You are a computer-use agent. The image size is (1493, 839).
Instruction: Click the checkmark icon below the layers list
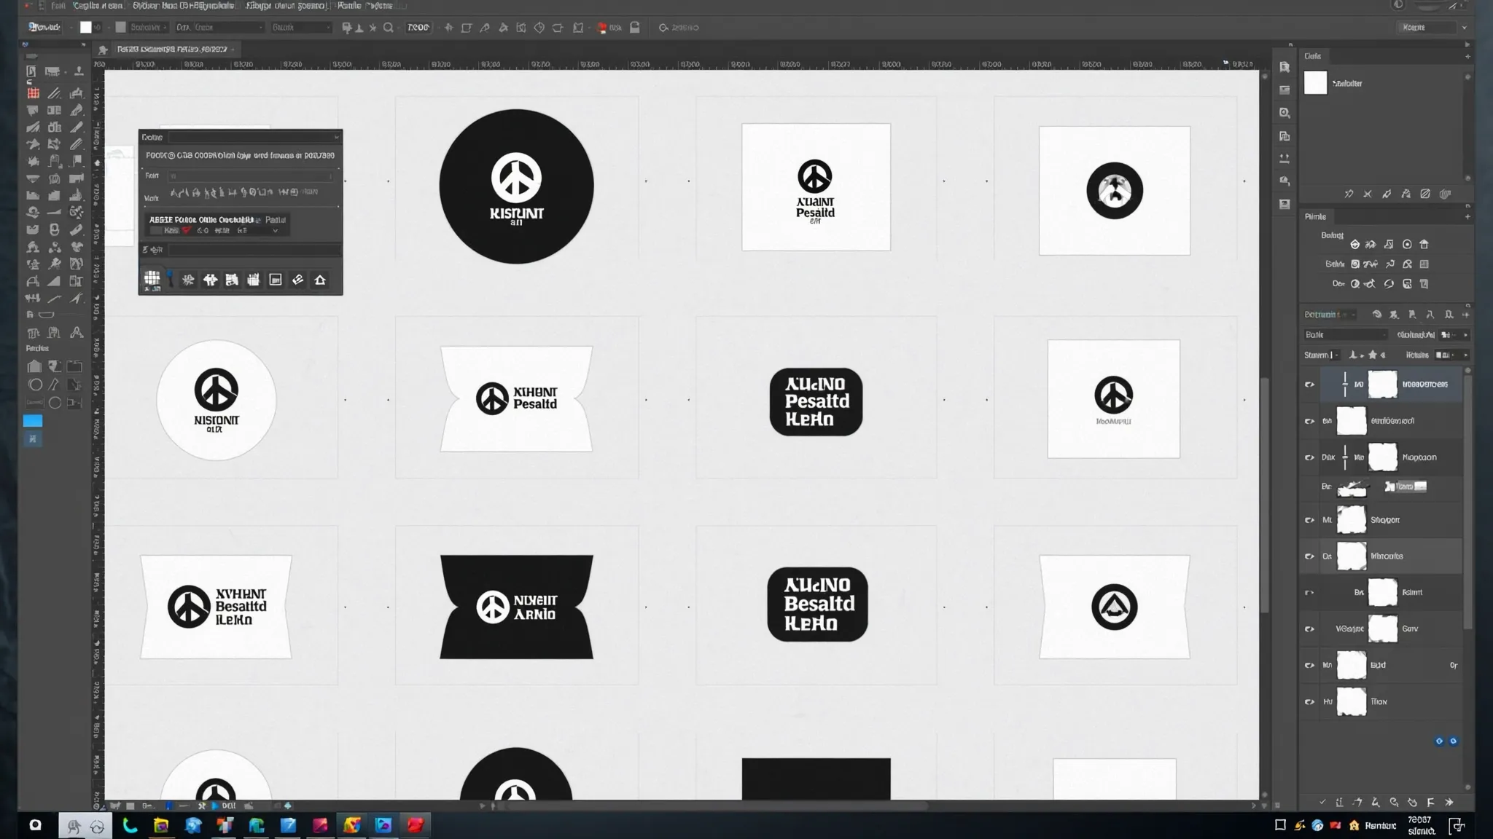pyautogui.click(x=1322, y=803)
